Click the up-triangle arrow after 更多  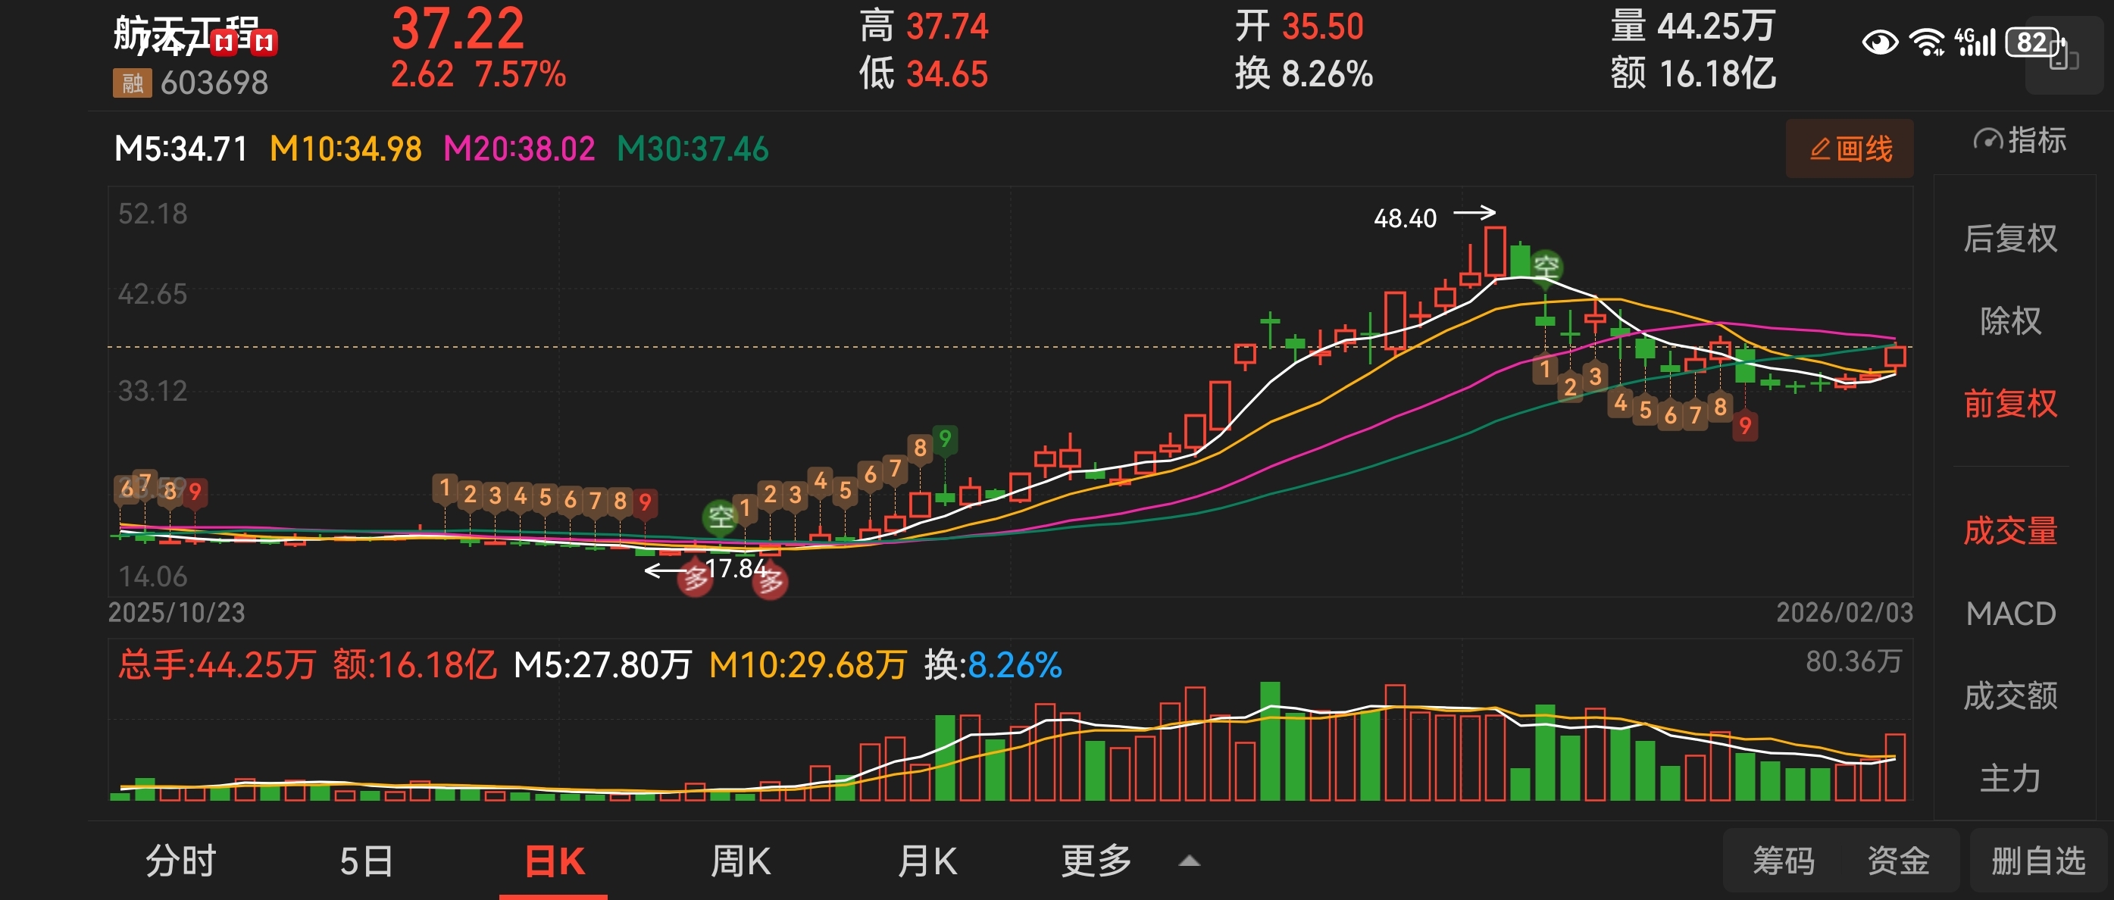[x=1189, y=861]
